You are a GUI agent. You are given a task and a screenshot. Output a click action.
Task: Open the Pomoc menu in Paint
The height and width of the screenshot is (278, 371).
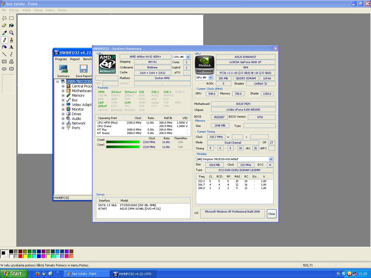tap(63, 10)
